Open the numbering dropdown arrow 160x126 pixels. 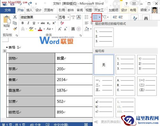point(99,17)
